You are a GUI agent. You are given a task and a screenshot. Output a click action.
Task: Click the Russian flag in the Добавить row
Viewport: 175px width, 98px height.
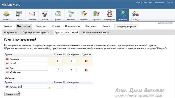pyautogui.click(x=7, y=87)
